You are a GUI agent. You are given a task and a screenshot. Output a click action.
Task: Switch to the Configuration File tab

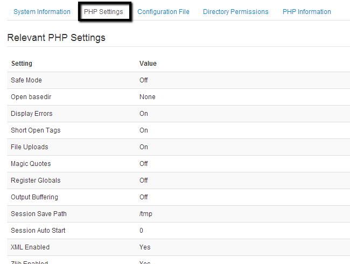163,12
